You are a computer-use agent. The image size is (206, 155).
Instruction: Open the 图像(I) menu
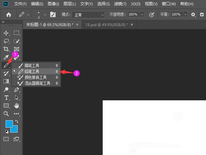tap(53, 4)
